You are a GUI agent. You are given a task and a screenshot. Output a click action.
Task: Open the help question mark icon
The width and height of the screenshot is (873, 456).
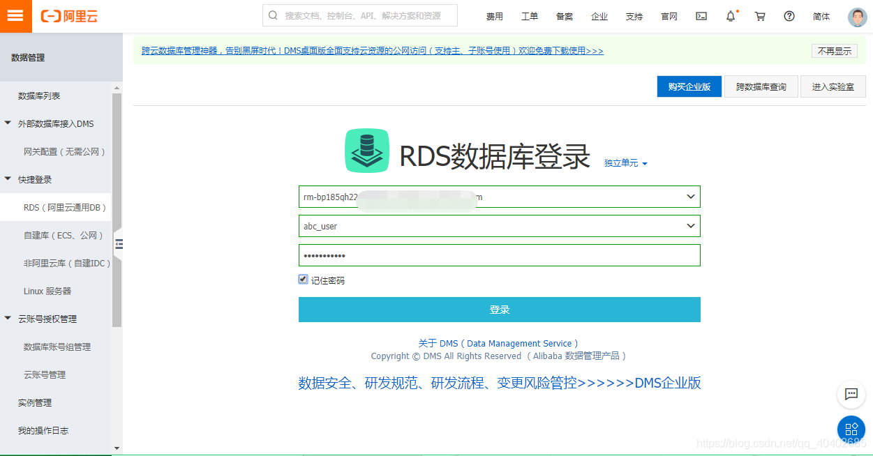click(789, 16)
